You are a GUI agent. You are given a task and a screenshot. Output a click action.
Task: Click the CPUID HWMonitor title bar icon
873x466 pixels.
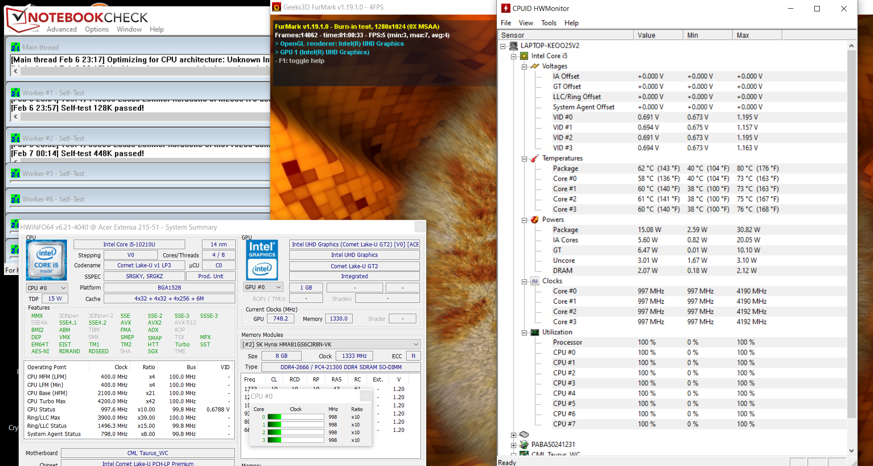coord(505,8)
